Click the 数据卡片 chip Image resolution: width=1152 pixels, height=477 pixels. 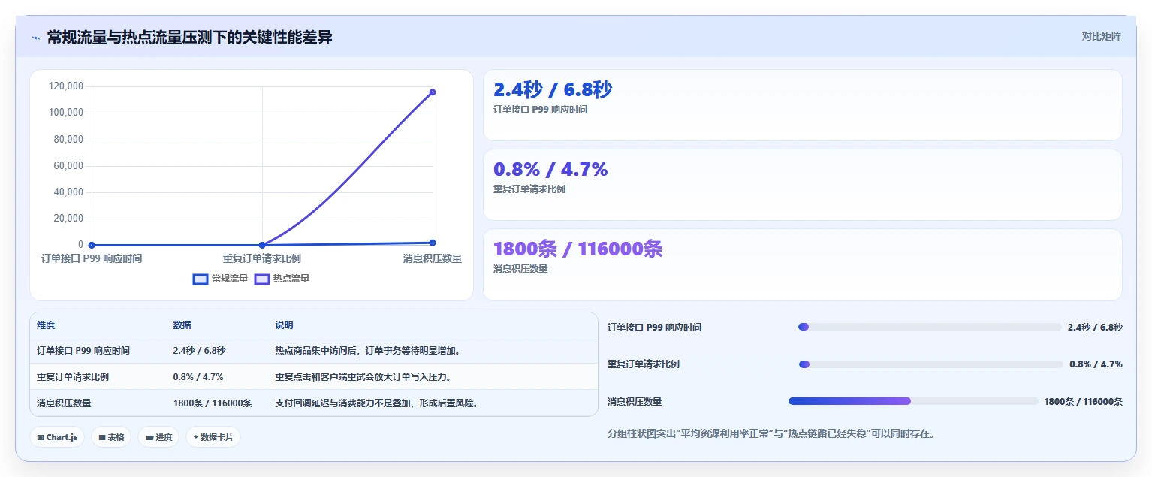coord(213,437)
